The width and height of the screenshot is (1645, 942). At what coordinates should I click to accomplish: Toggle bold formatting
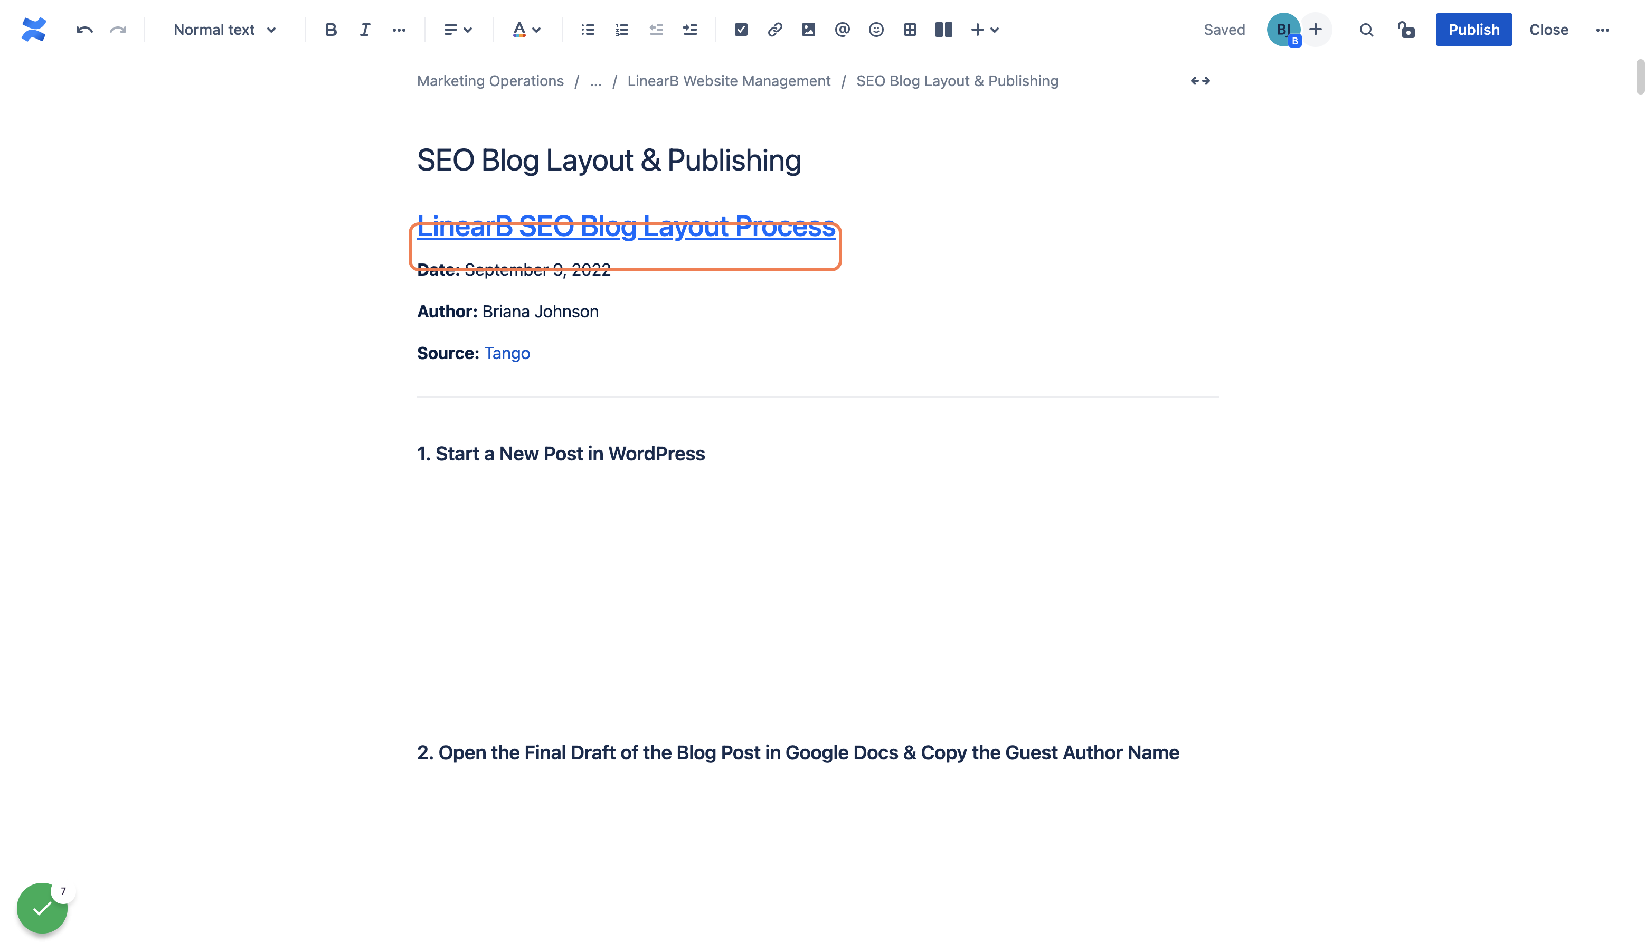[x=330, y=30]
